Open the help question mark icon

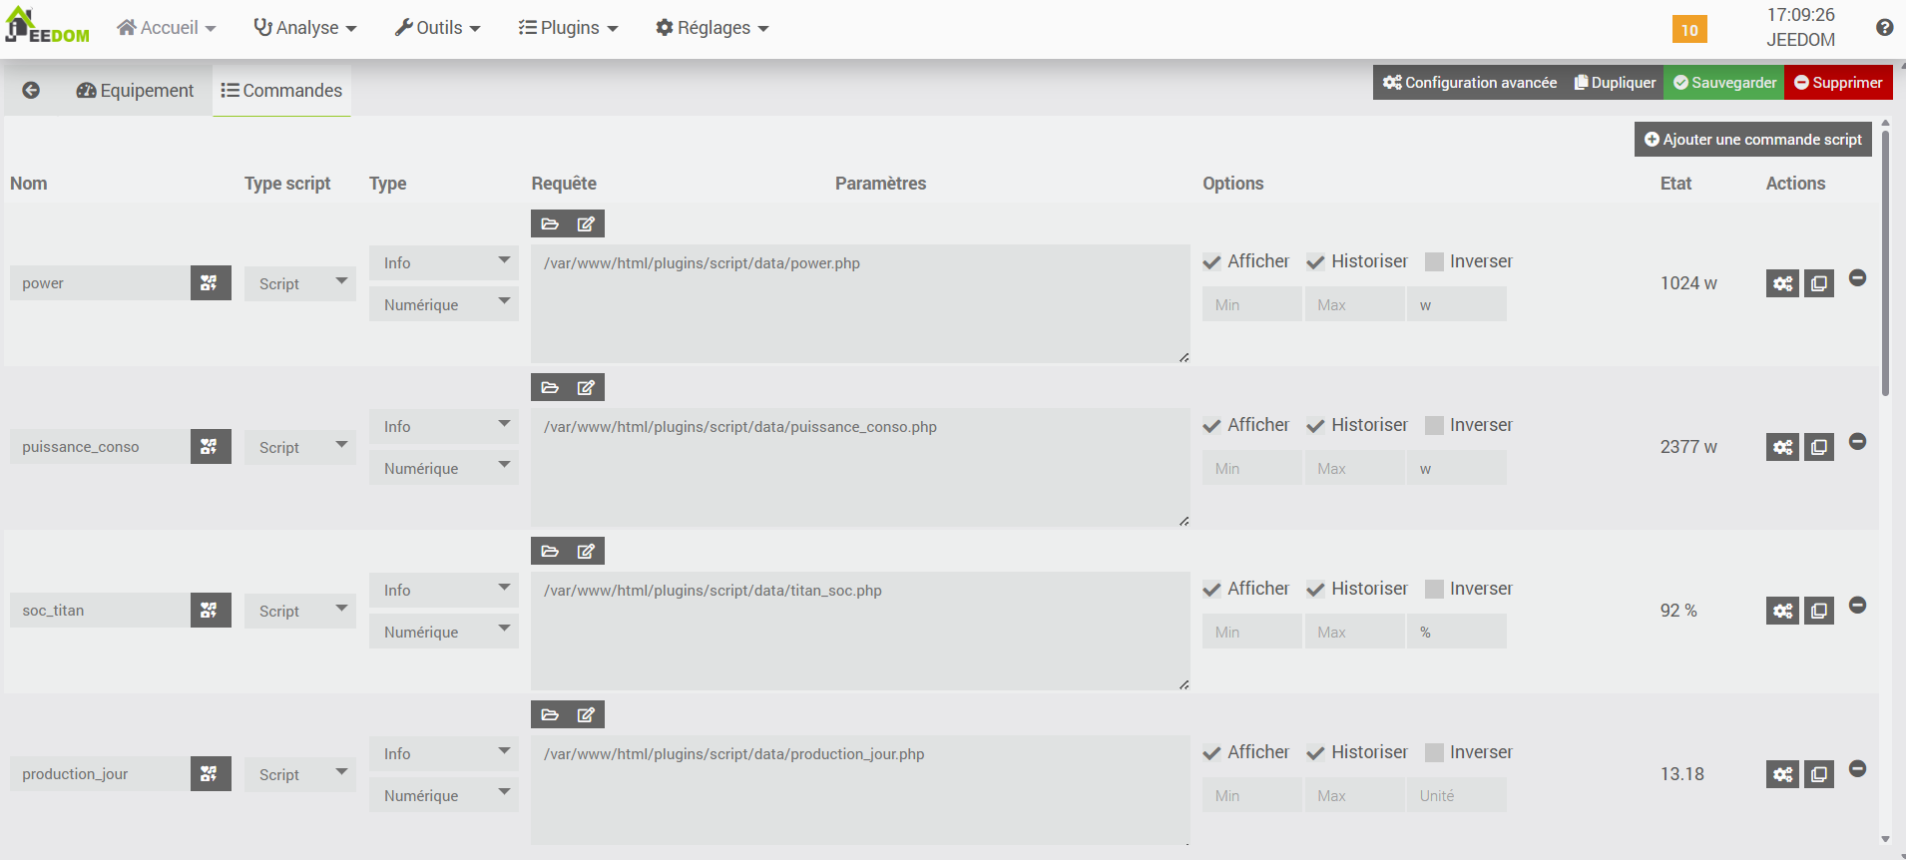click(1884, 28)
